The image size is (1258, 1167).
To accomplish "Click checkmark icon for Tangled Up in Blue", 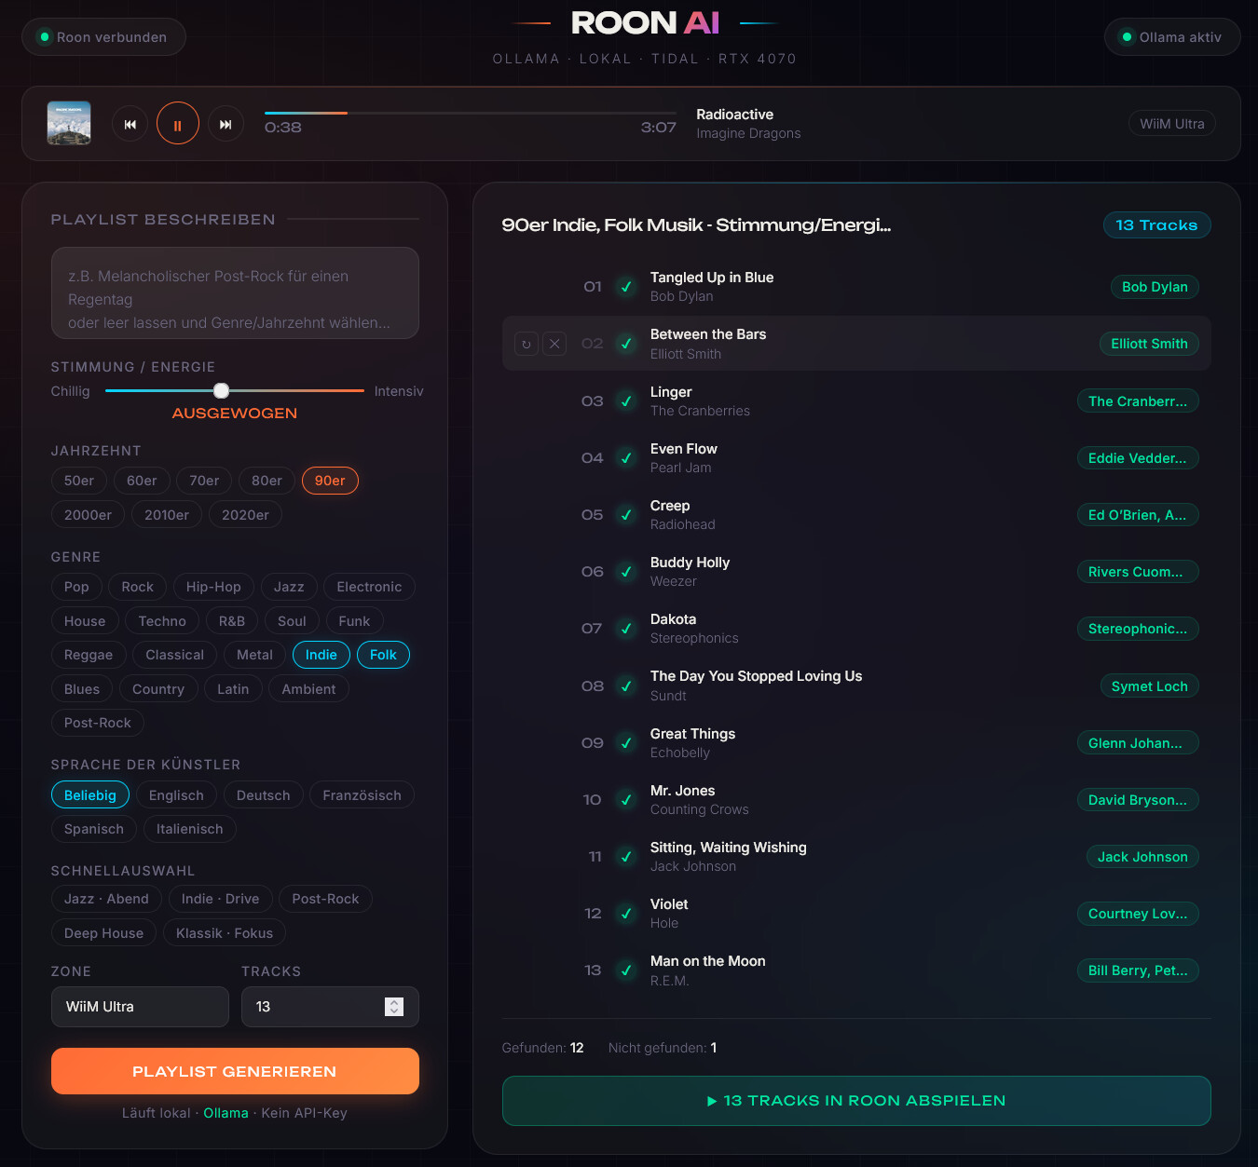I will point(626,287).
